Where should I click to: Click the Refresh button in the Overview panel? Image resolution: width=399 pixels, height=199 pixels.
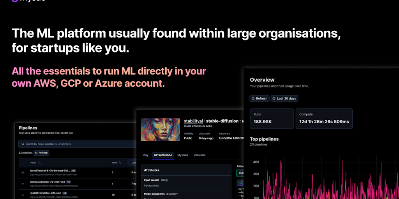pyautogui.click(x=259, y=98)
